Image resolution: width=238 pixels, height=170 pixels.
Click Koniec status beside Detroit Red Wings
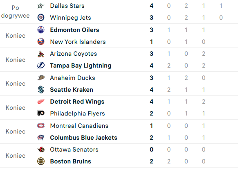tap(15, 108)
